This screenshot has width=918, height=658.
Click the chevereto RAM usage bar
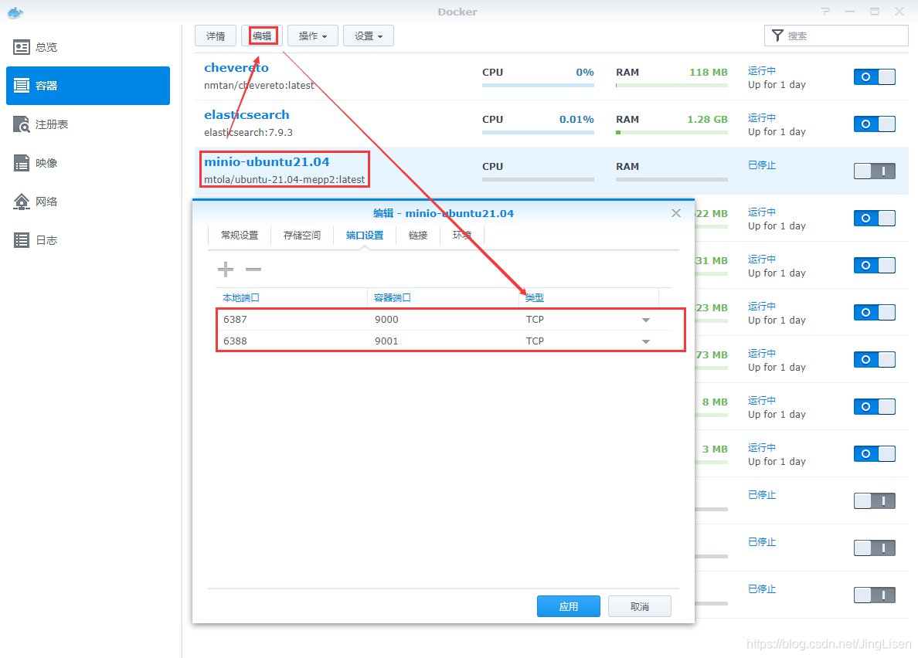[671, 86]
